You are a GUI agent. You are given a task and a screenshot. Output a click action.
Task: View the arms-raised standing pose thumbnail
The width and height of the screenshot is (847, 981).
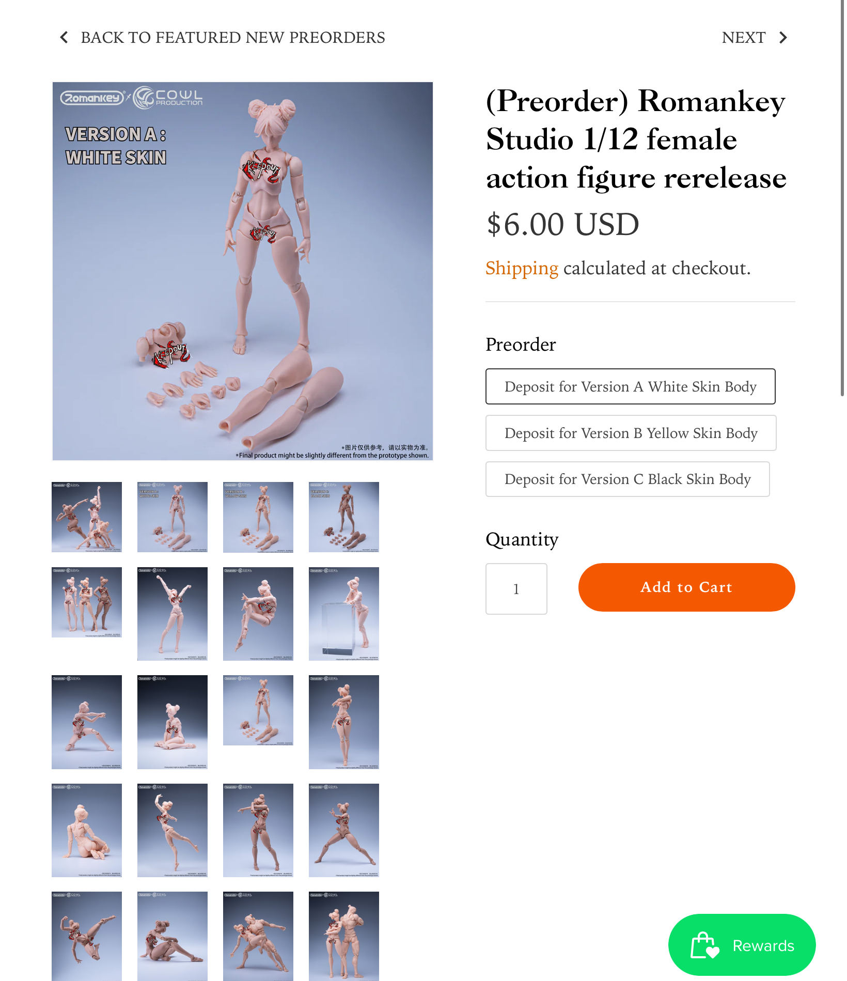click(x=172, y=614)
